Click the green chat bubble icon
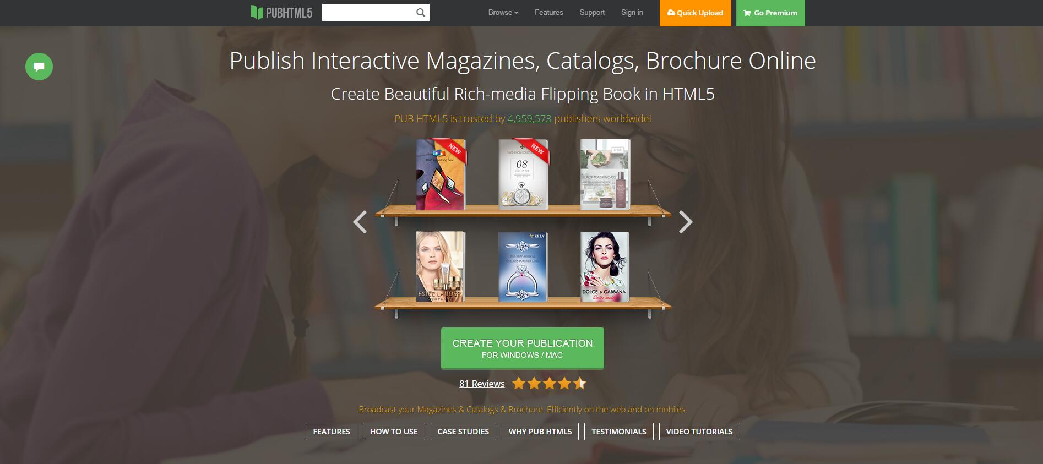 39,67
